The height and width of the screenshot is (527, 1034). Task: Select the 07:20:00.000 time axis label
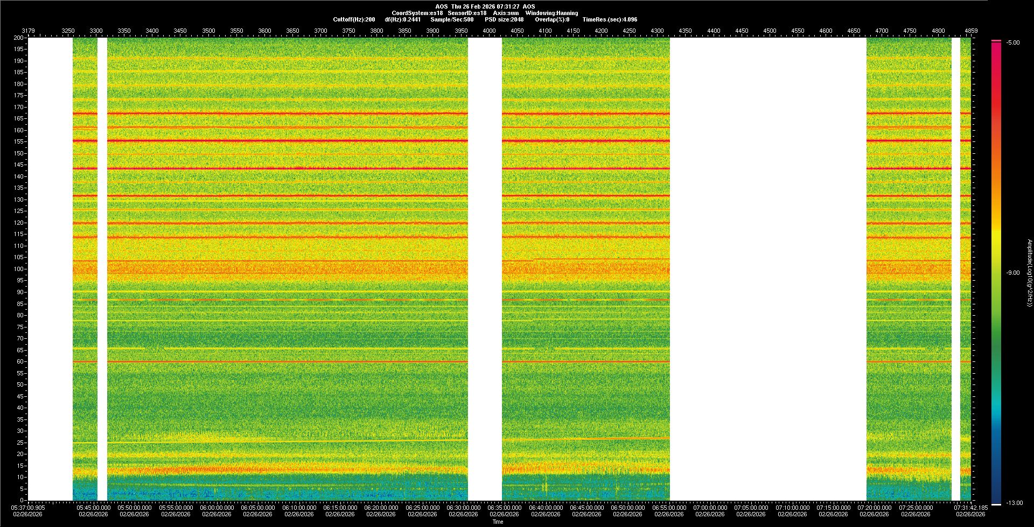click(x=875, y=508)
